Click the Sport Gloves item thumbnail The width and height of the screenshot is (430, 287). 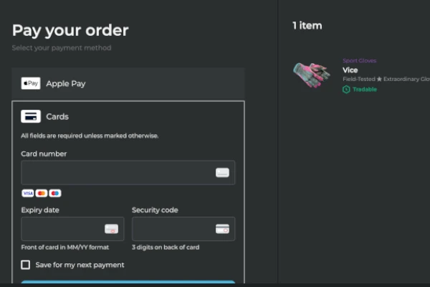311,74
